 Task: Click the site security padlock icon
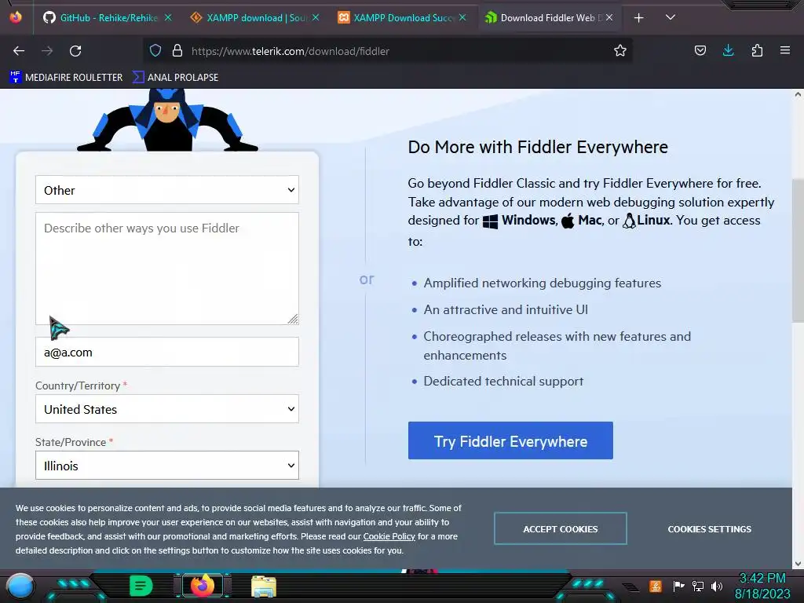177,51
